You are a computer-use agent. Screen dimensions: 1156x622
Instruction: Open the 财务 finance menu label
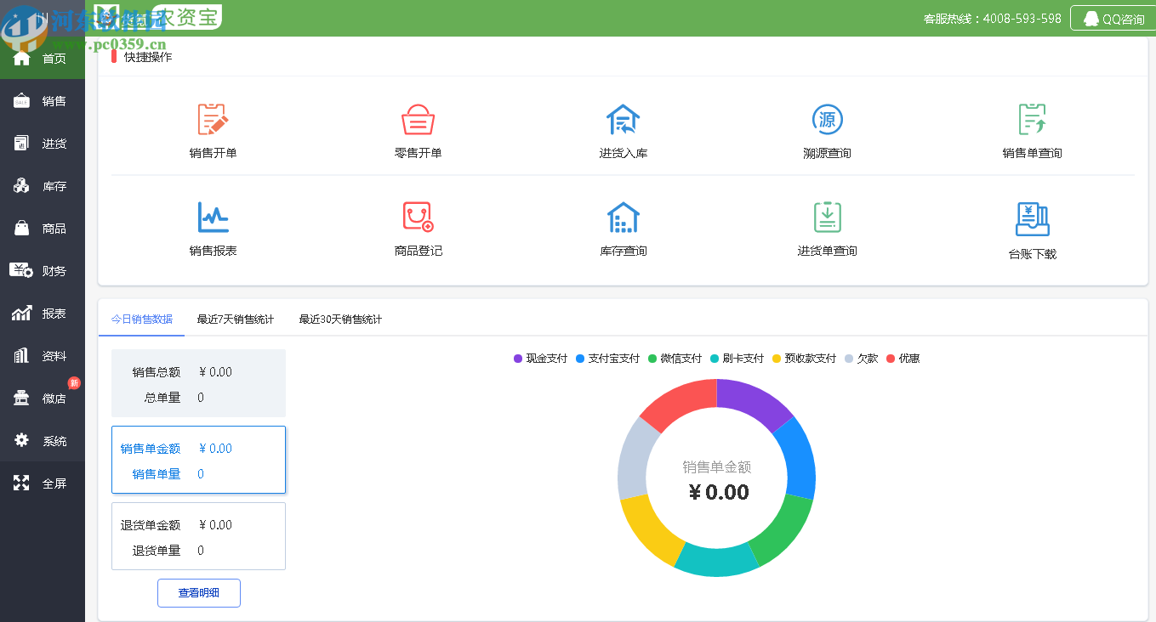pos(54,271)
